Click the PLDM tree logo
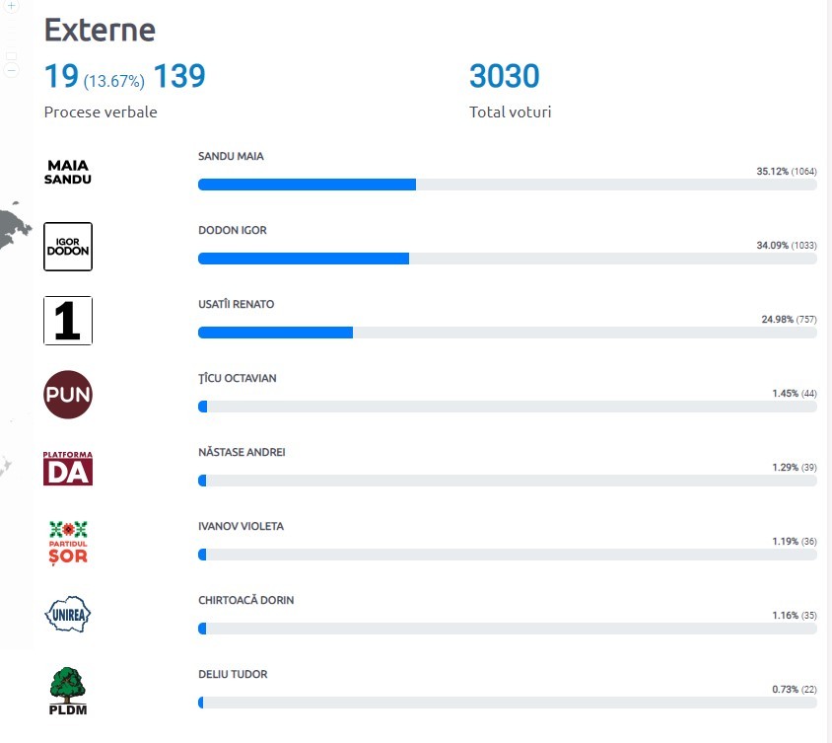 [x=68, y=691]
